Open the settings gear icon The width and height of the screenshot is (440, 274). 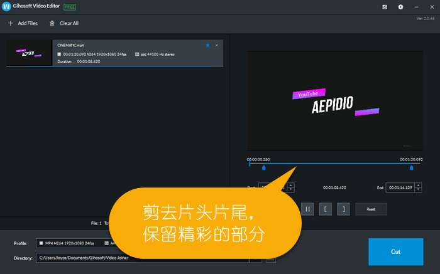pos(401,7)
